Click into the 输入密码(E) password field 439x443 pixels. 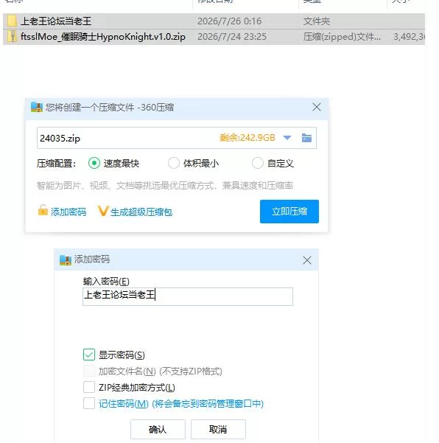click(x=188, y=296)
